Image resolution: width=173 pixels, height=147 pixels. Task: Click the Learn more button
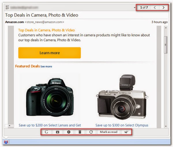point(50,53)
